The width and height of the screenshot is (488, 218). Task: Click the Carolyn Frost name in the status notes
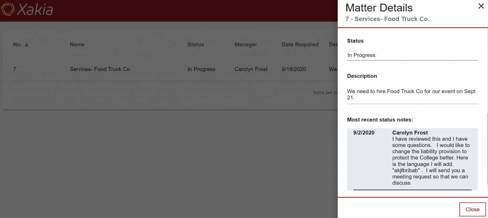410,133
